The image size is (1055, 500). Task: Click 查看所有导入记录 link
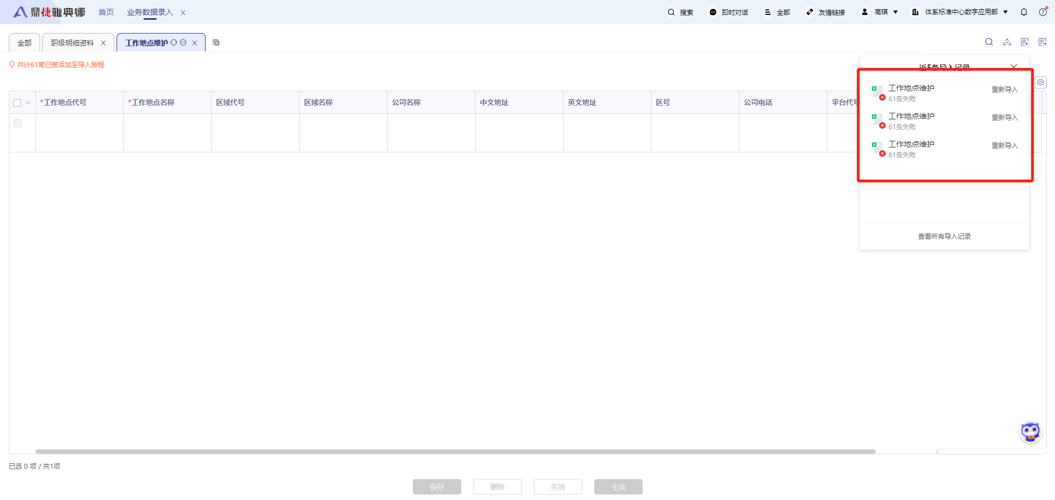(944, 237)
